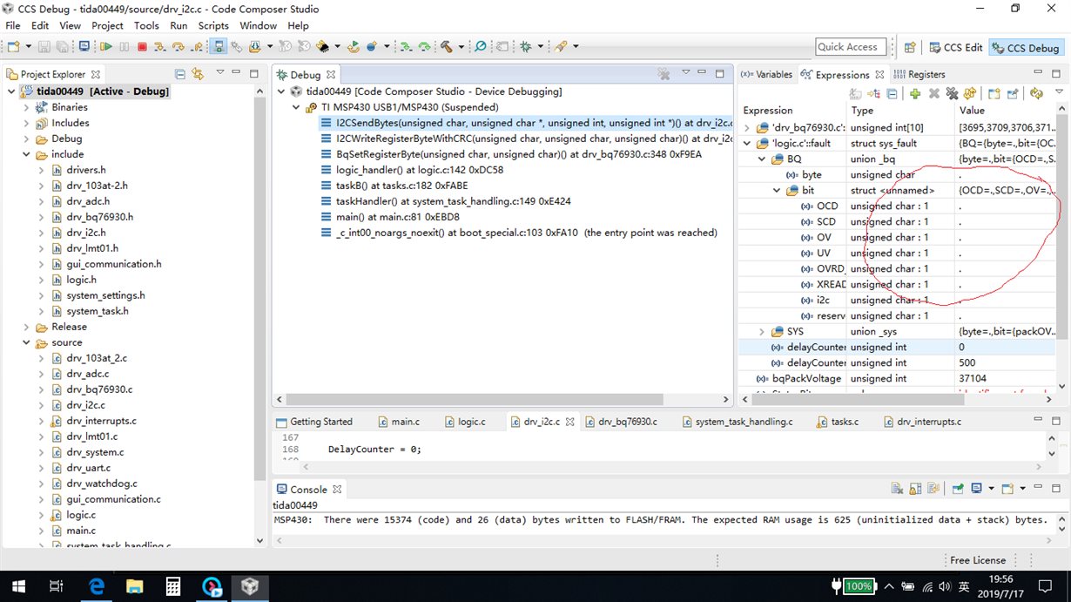Click the red Terminate debug button
The width and height of the screenshot is (1071, 602).
141,46
